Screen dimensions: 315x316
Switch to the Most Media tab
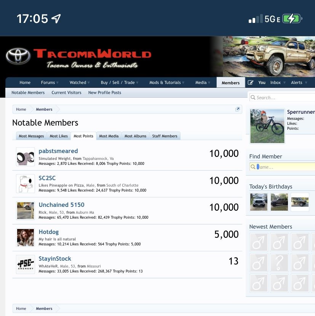tap(109, 136)
